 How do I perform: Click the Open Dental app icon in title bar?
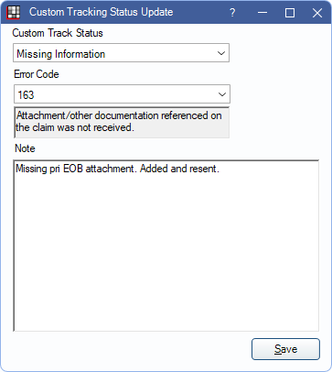(14, 12)
